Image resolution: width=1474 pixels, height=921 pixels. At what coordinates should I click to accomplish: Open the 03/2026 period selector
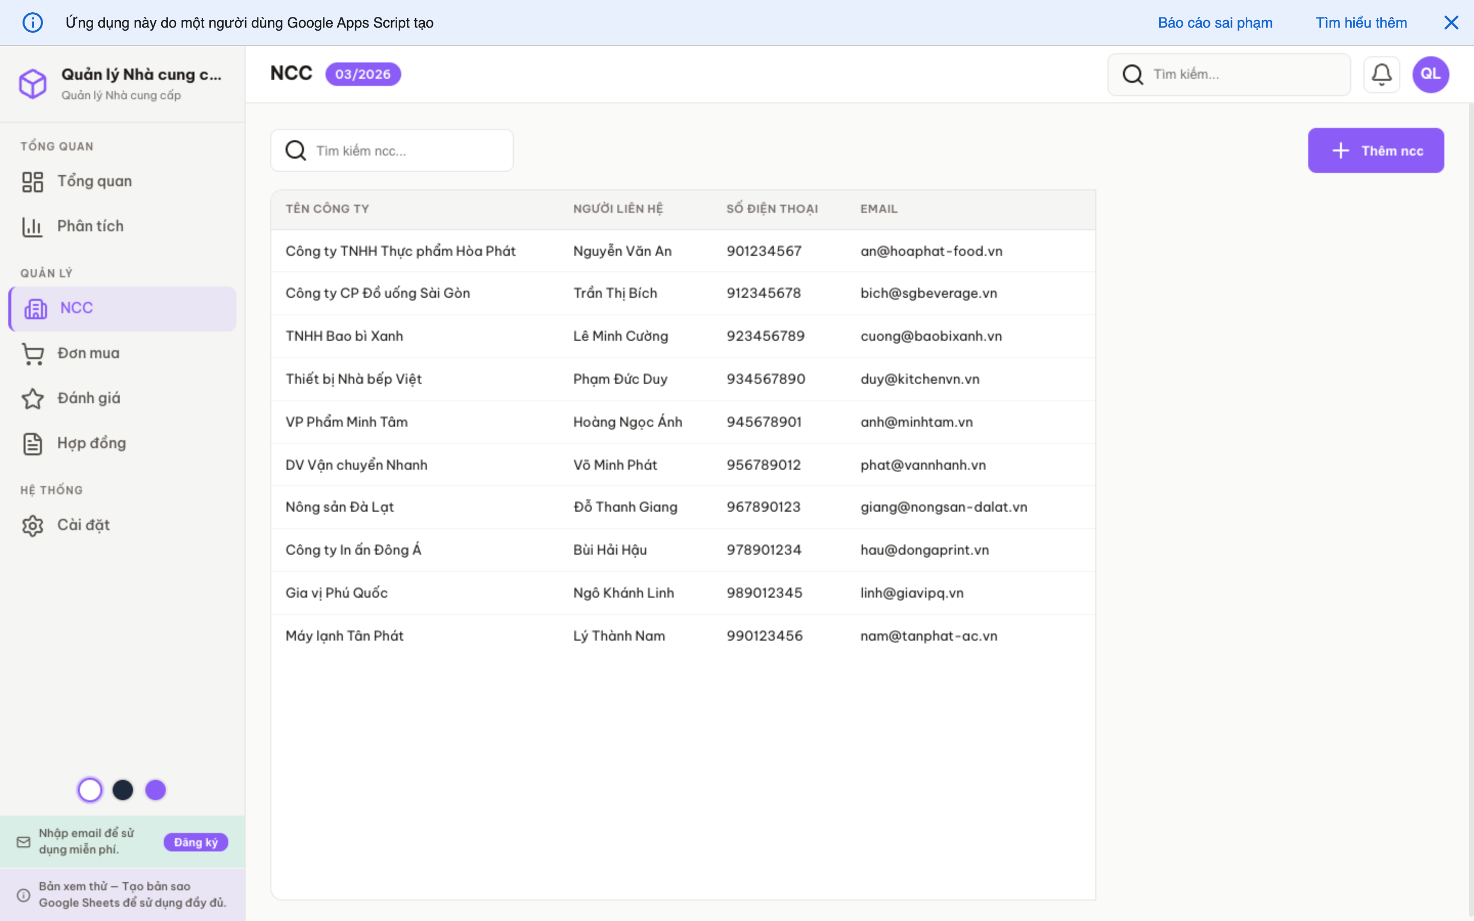363,74
